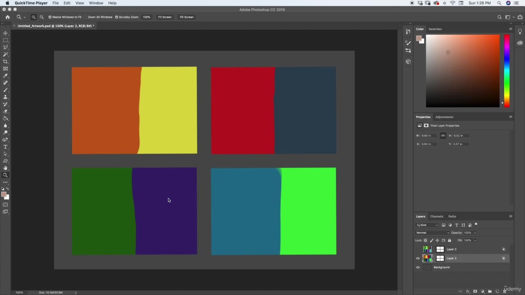Screen dimensions: 525x295
Task: Select the Move tool
Action: tap(5, 33)
